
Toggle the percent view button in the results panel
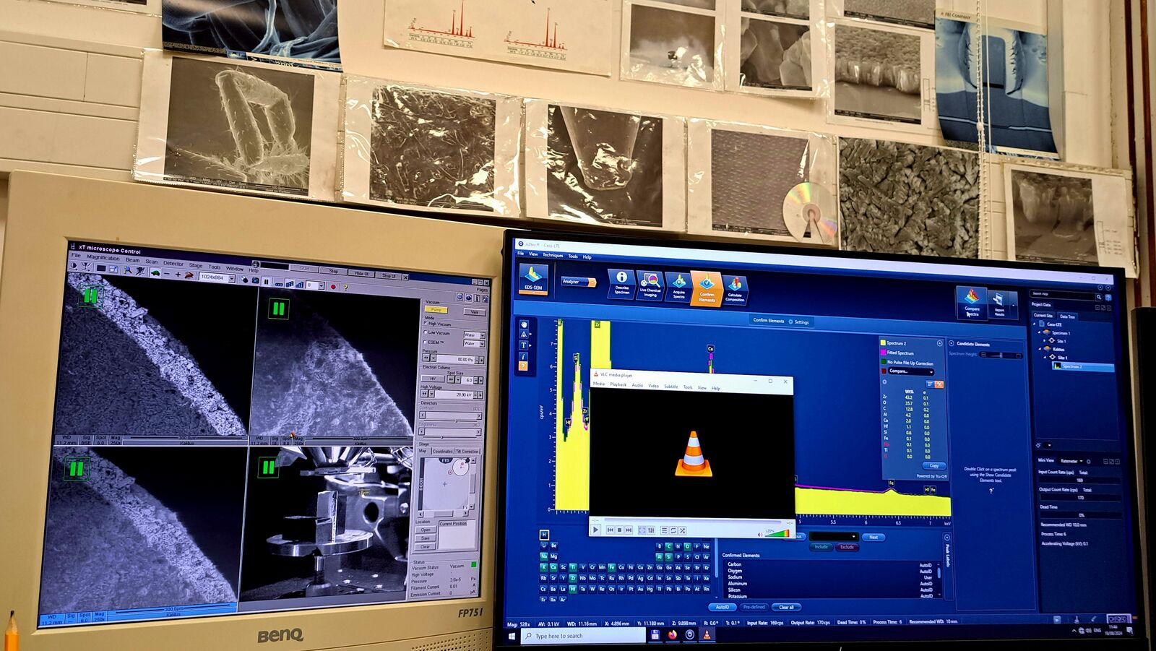pyautogui.click(x=939, y=384)
